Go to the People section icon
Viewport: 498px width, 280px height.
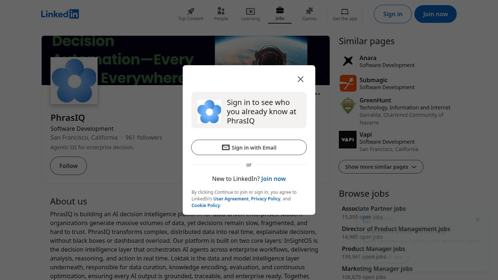tap(221, 11)
